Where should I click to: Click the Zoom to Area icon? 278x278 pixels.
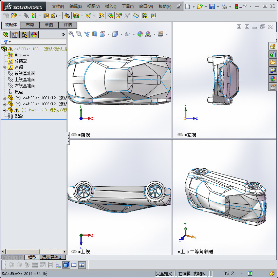tap(79, 34)
